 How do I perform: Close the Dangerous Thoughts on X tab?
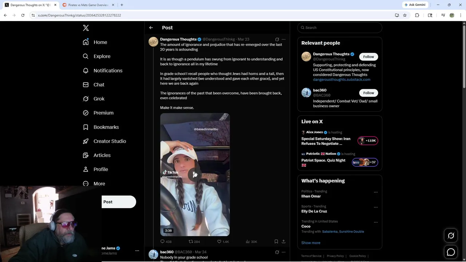click(x=55, y=5)
